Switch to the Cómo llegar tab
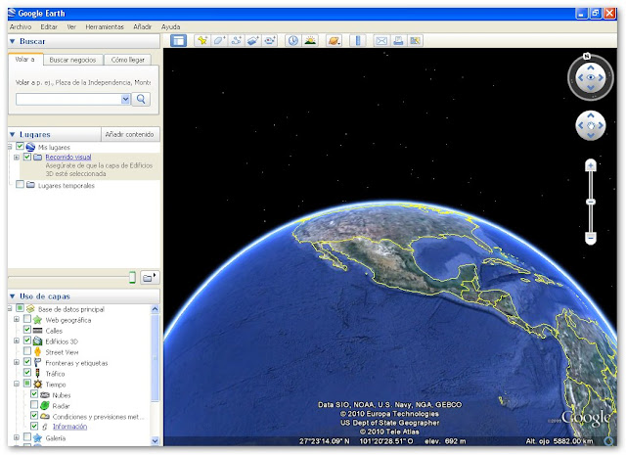This screenshot has width=626, height=455. click(128, 60)
